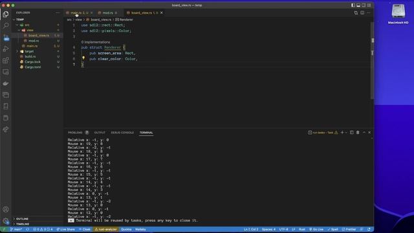Open customize layout control in title bar
This screenshot has width=414, height=233.
tap(369, 5)
